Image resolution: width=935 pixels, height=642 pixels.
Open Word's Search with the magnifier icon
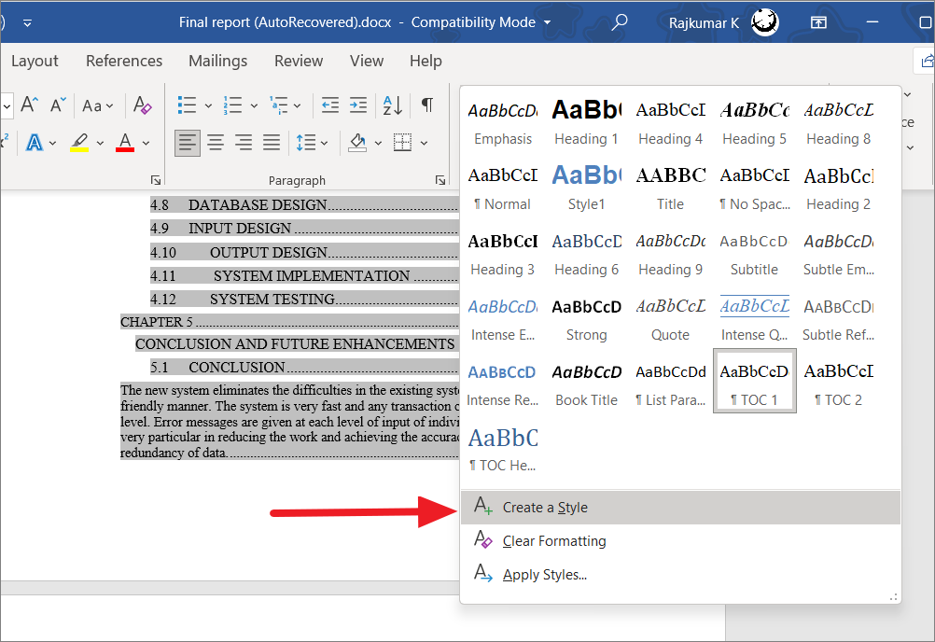tap(620, 21)
